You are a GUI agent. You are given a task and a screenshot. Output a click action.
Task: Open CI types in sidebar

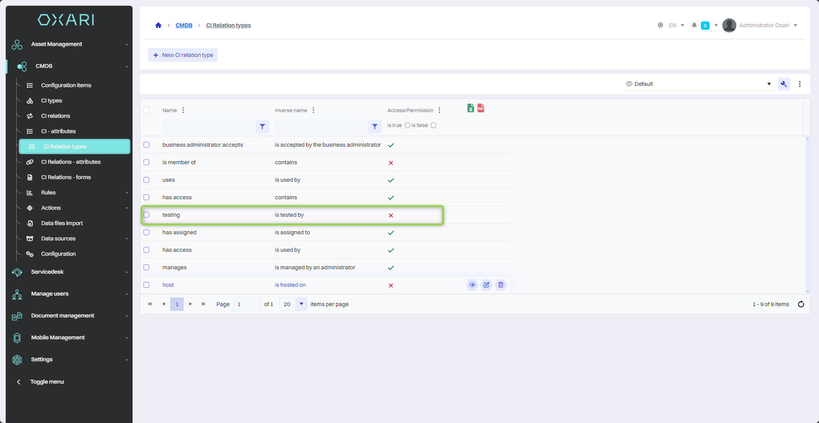click(52, 101)
